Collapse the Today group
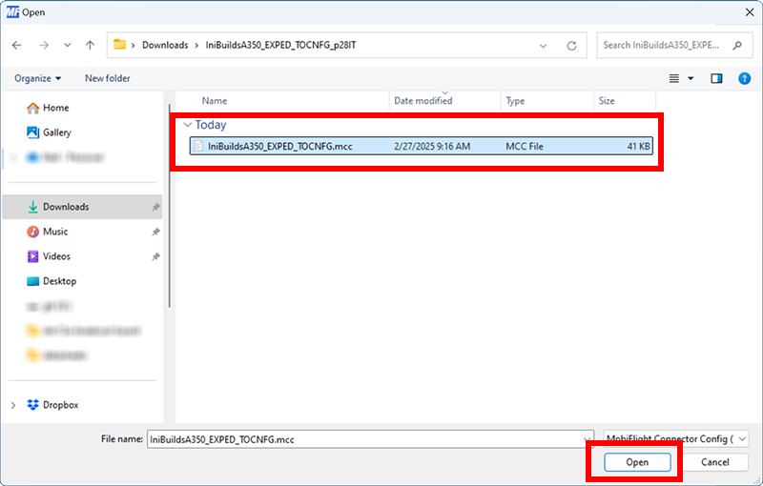The image size is (763, 486). [187, 125]
